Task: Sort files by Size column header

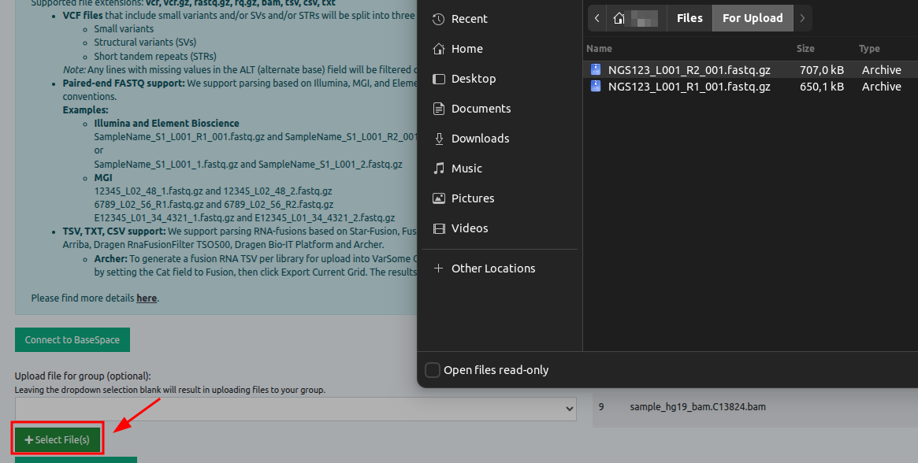Action: 805,49
